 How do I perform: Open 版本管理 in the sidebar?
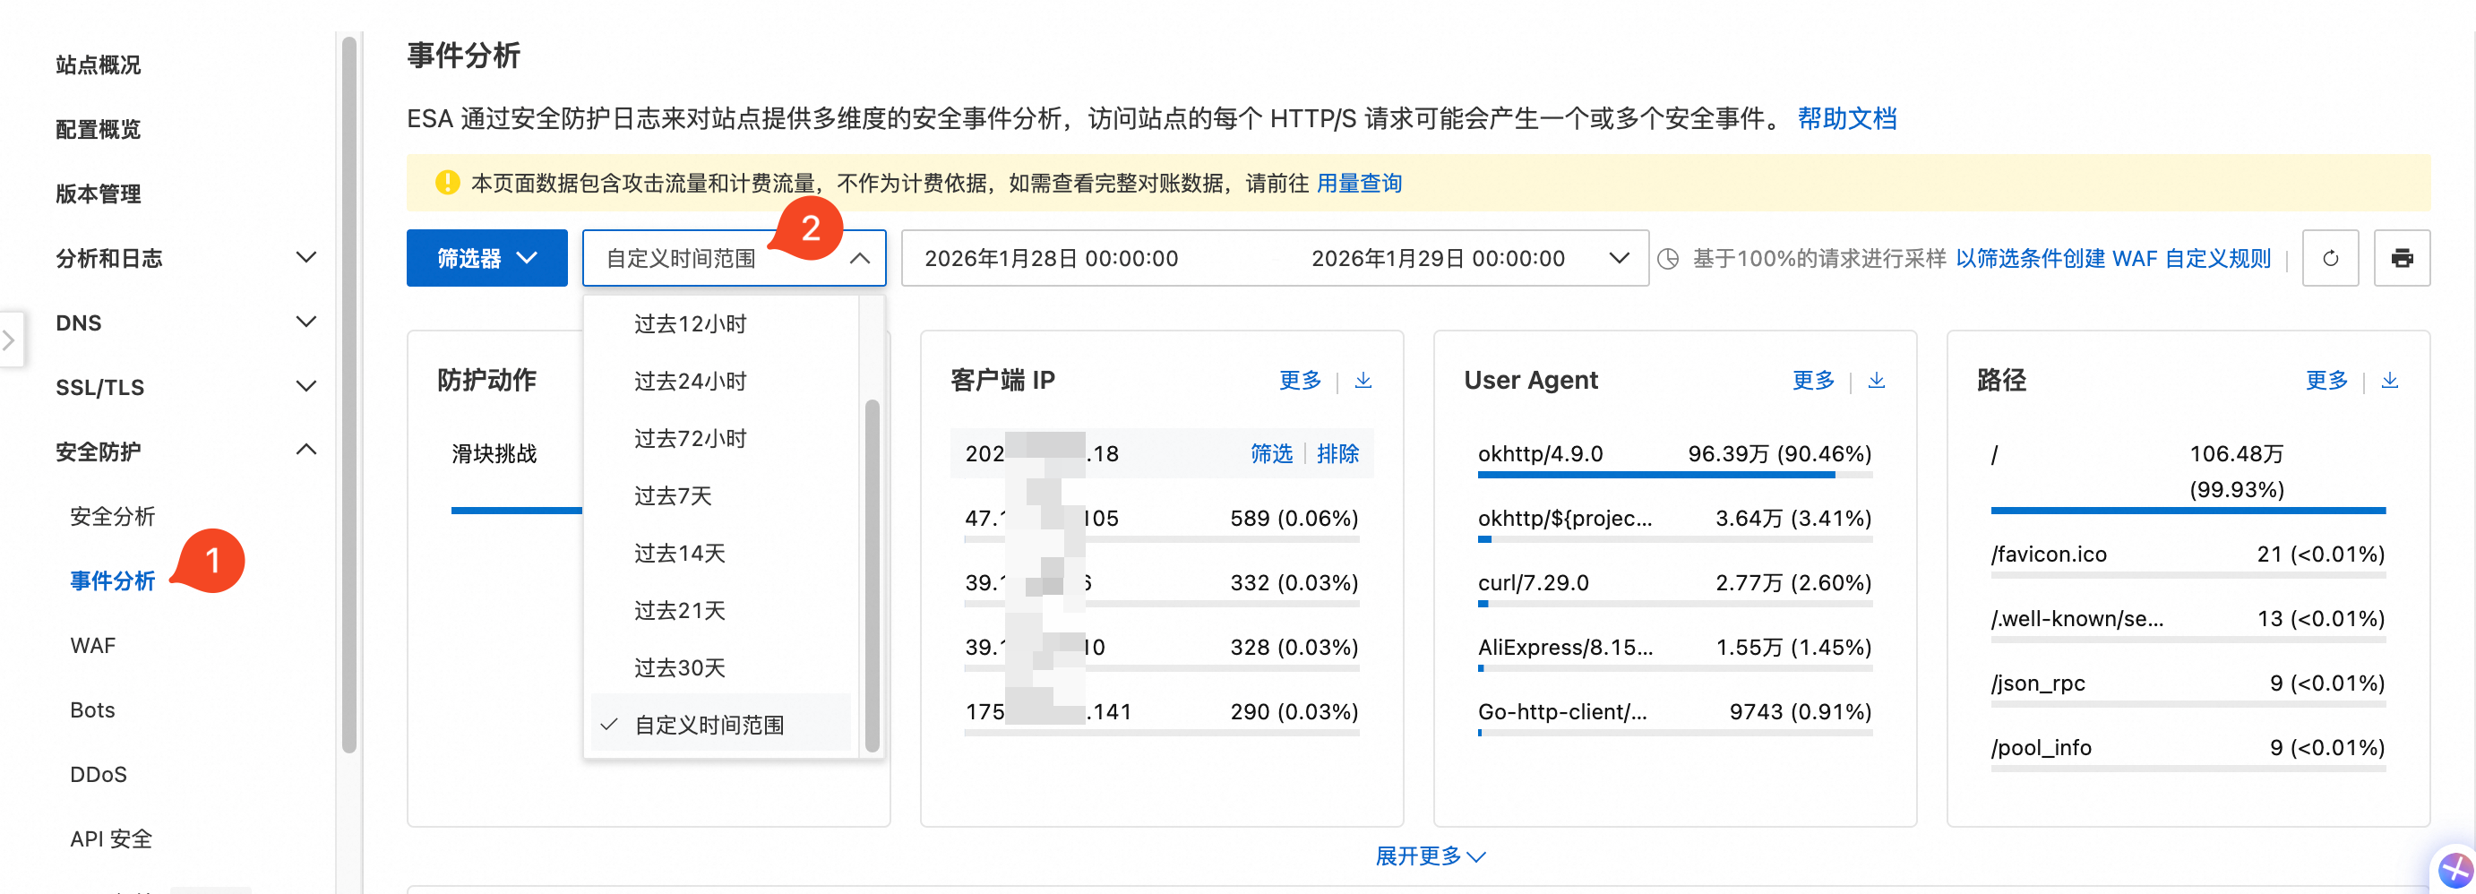click(x=98, y=193)
